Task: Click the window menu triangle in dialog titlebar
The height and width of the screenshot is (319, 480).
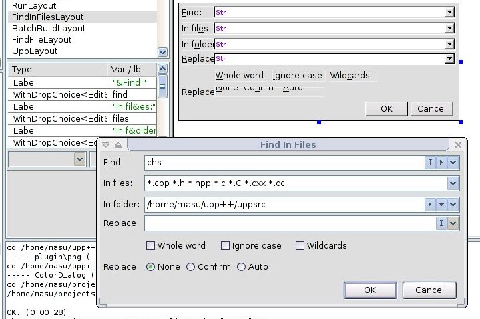Action: point(106,145)
